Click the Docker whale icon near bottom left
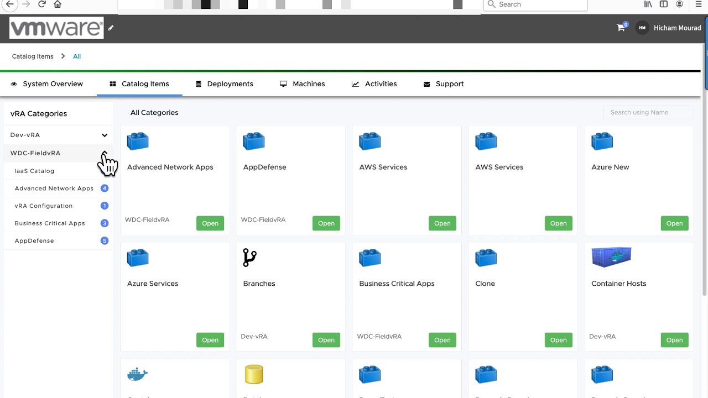The width and height of the screenshot is (708, 398). coord(137,374)
